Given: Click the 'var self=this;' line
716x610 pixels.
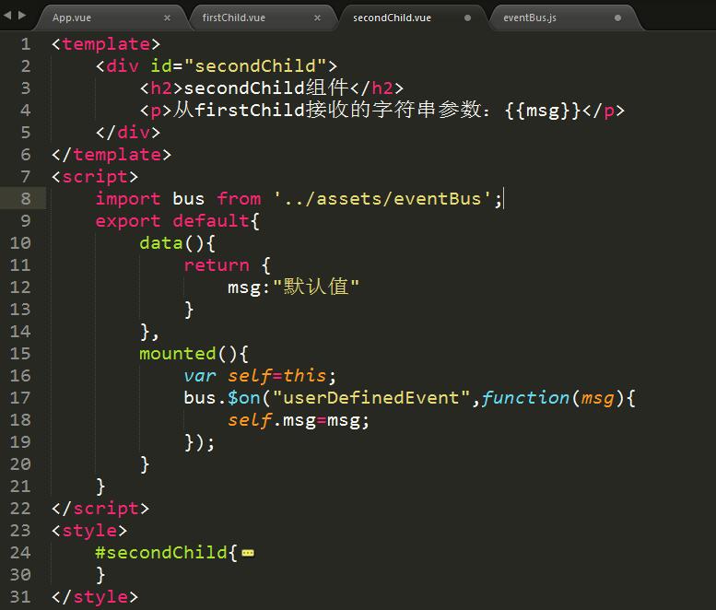Looking at the screenshot, I should (x=260, y=376).
